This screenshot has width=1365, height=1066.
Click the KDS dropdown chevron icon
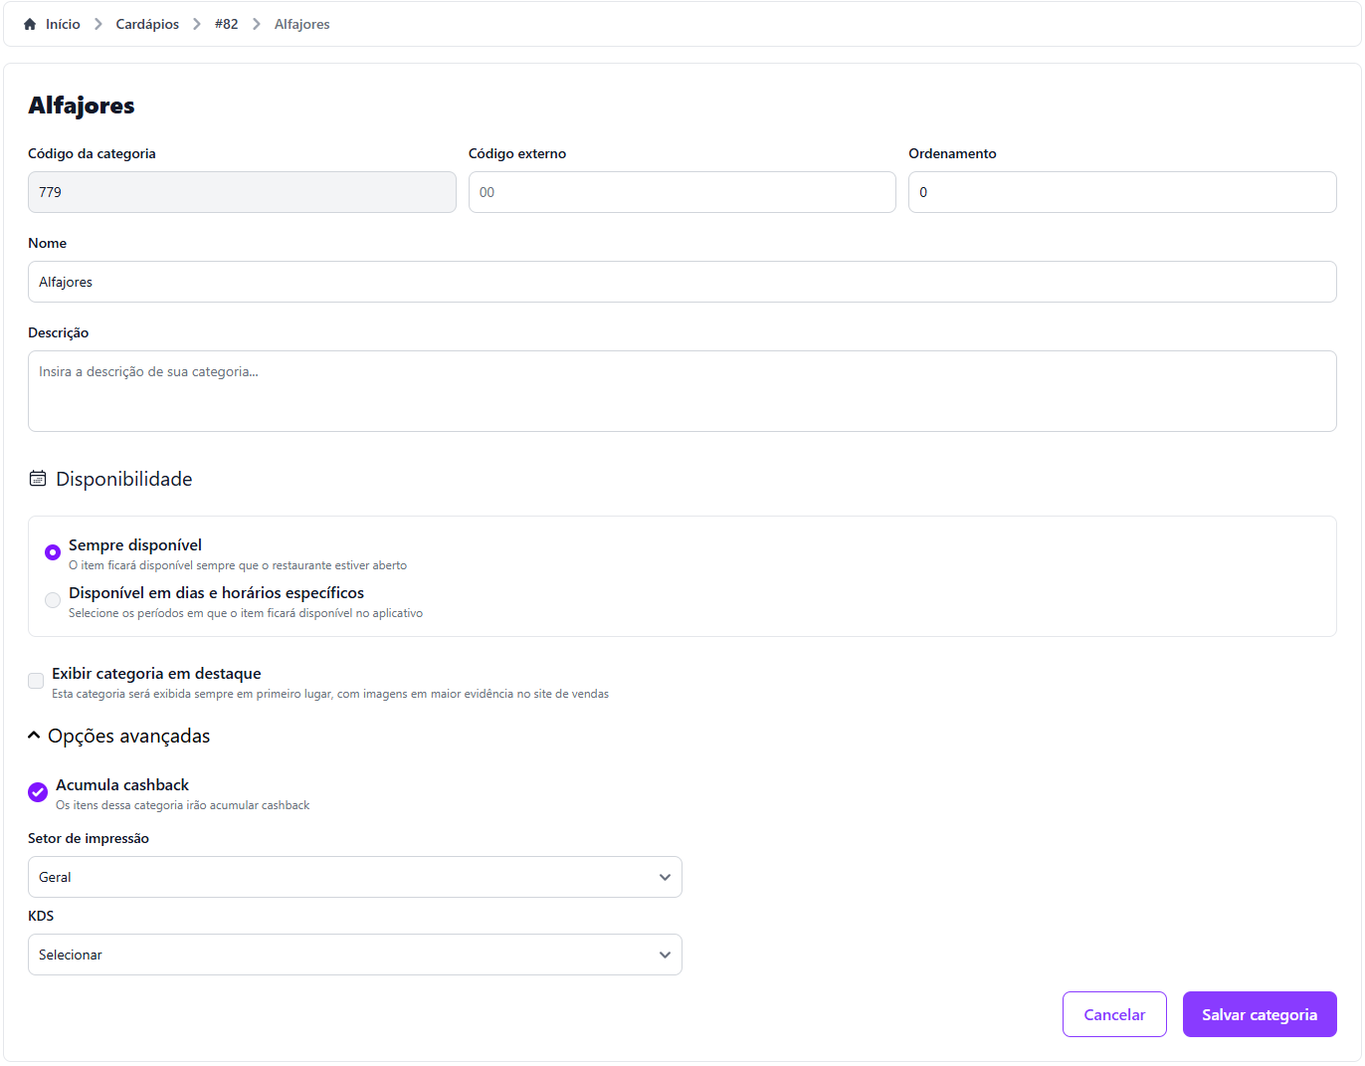click(665, 955)
